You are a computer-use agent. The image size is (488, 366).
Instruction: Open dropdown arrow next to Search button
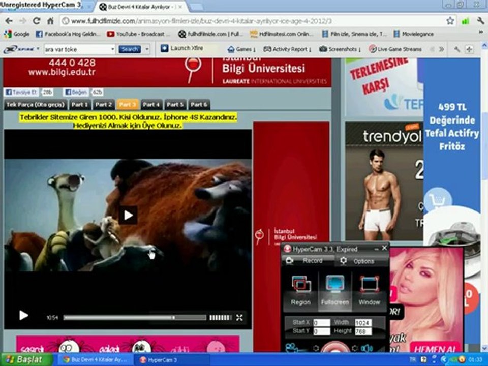pyautogui.click(x=147, y=49)
